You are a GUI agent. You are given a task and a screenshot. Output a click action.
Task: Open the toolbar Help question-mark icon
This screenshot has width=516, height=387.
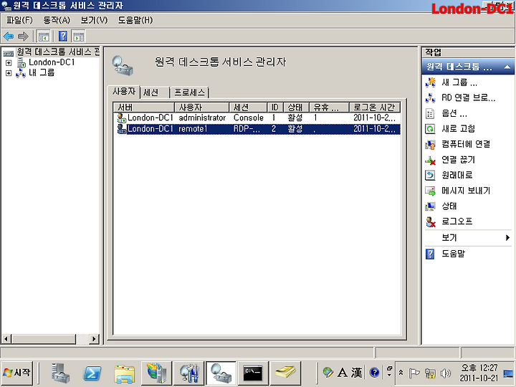[x=63, y=37]
